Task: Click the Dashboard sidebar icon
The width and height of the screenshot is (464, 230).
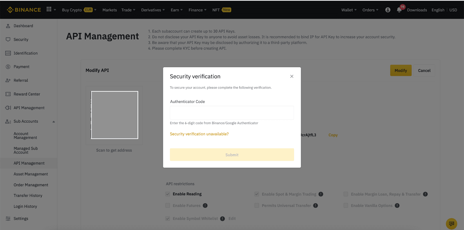Action: pyautogui.click(x=8, y=26)
